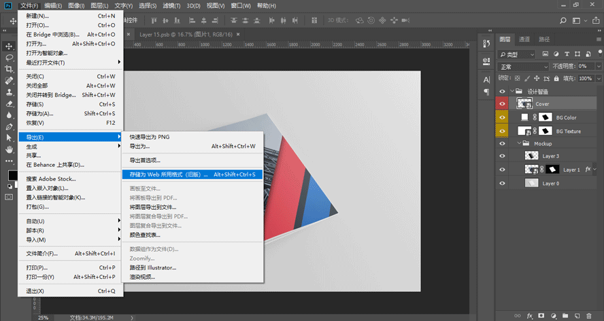This screenshot has height=321, width=604.
Task: Create a new group folder icon
Action: point(565,316)
